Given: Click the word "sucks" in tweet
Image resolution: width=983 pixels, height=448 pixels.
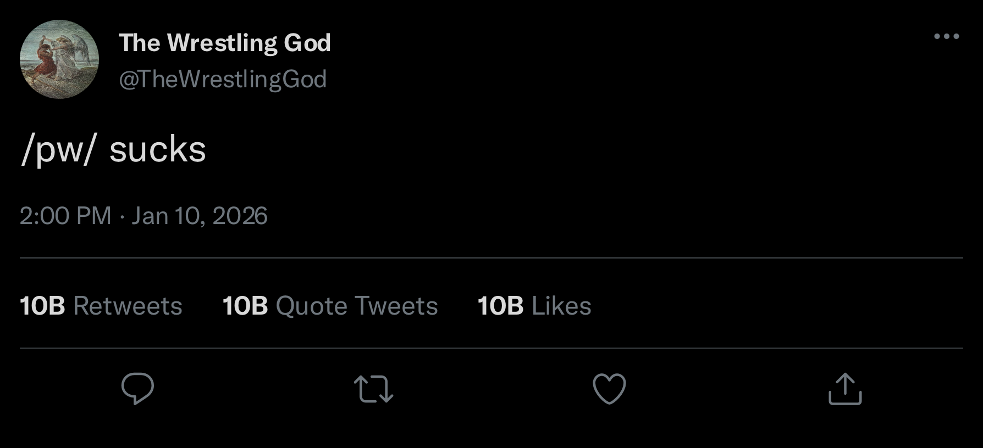Looking at the screenshot, I should (x=158, y=149).
